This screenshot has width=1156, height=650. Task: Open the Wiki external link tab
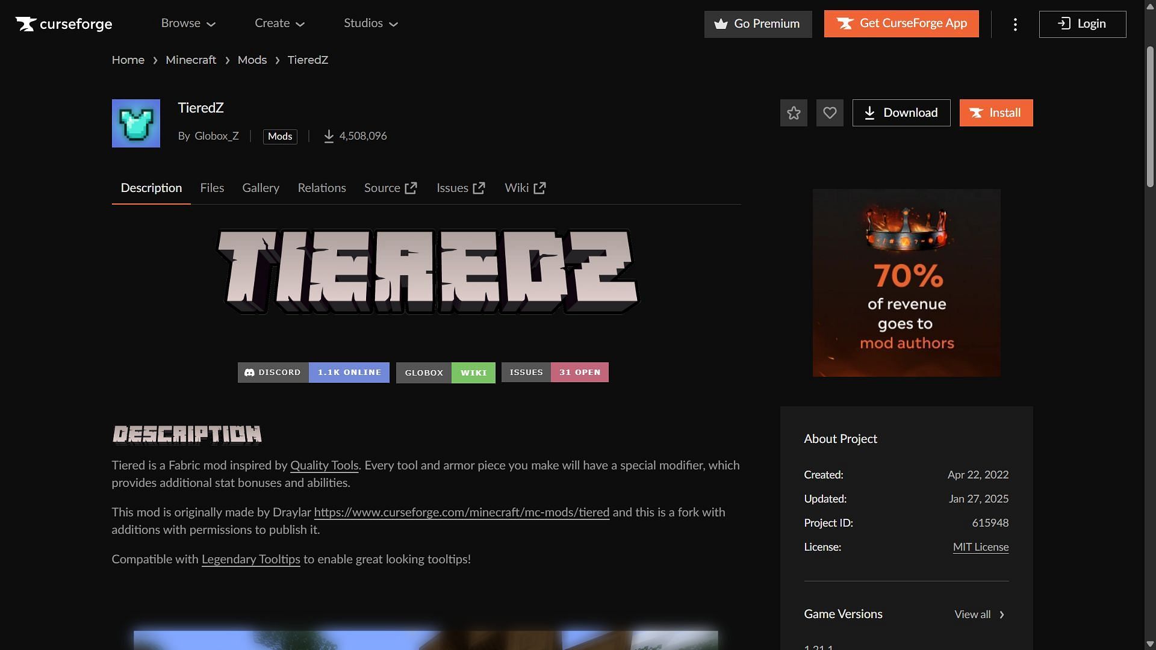click(x=525, y=188)
